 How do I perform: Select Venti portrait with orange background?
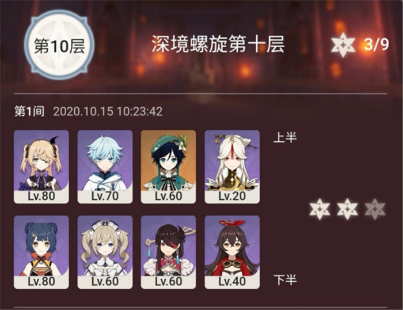point(169,167)
